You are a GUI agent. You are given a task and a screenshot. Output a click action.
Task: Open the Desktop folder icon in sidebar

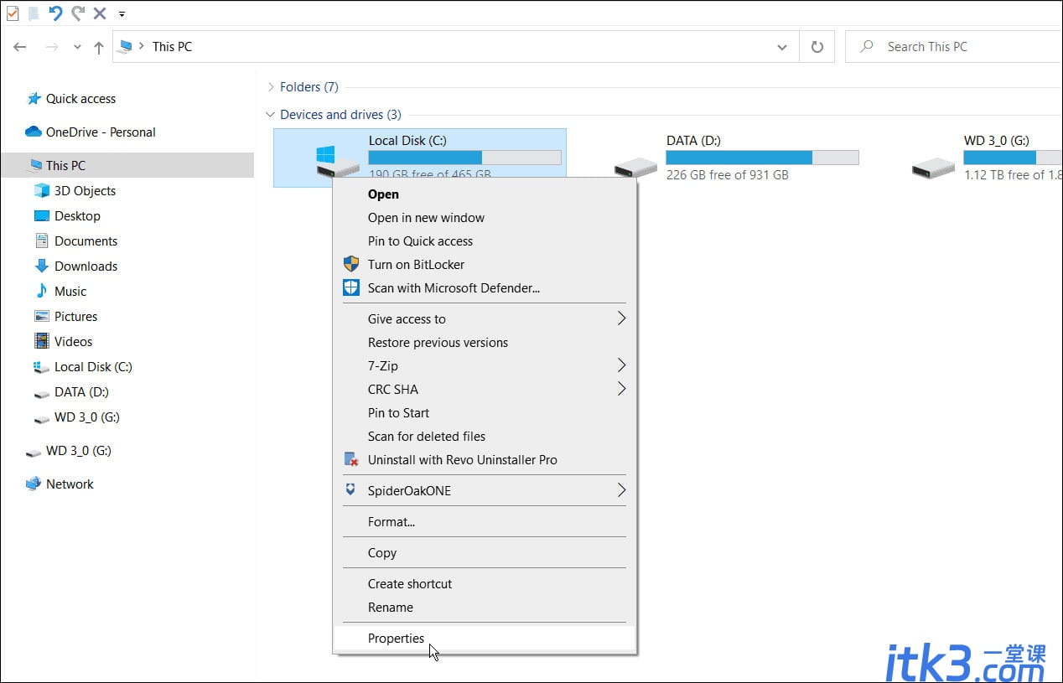[x=42, y=216]
